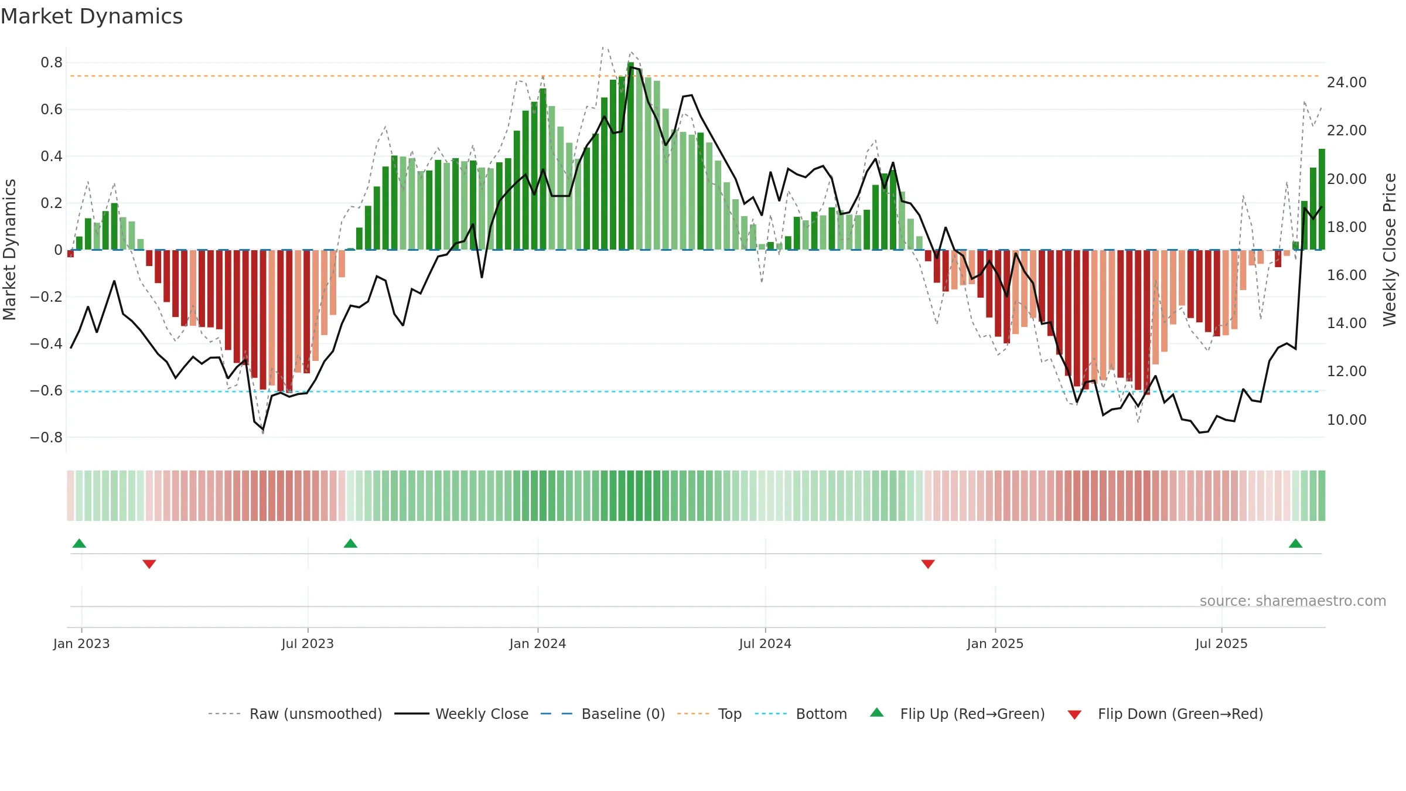The width and height of the screenshot is (1406, 791).
Task: Click the −0.8 left axis tick label
Action: point(46,438)
